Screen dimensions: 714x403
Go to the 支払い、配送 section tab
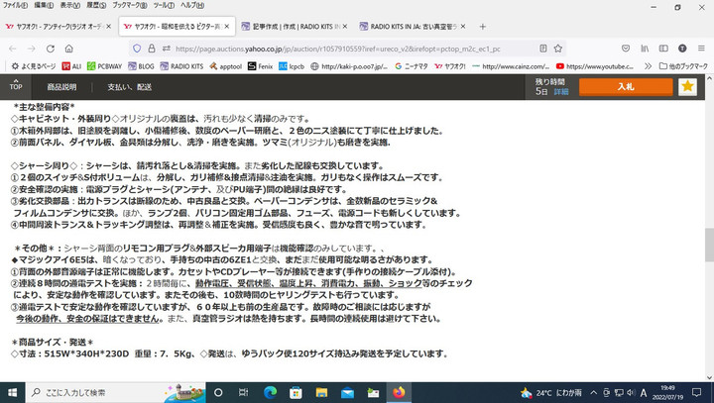tap(129, 87)
